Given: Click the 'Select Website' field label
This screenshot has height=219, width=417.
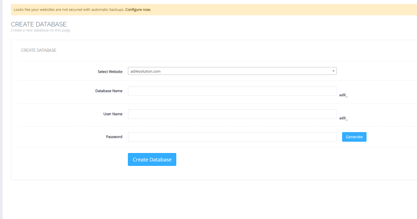Looking at the screenshot, I should (110, 72).
